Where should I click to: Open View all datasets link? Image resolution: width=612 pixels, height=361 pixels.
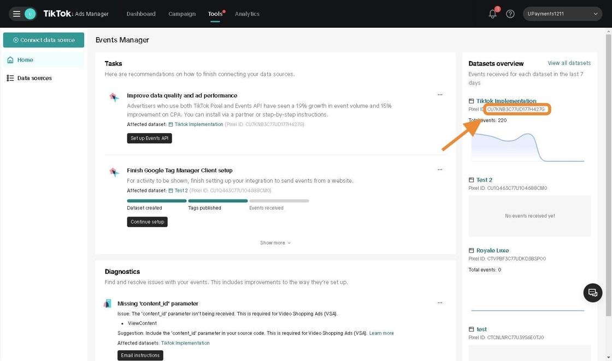click(x=569, y=63)
